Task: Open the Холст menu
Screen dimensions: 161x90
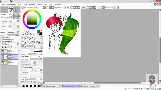Action: [x=20, y=4]
